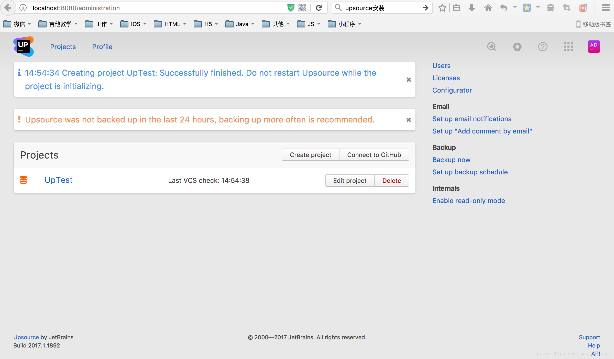Click the site information icon in address bar
614x359 pixels.
click(23, 8)
